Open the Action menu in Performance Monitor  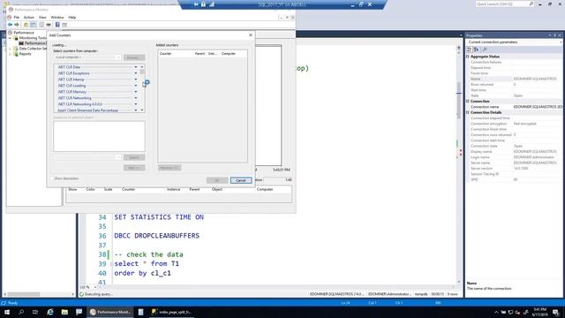(x=29, y=18)
